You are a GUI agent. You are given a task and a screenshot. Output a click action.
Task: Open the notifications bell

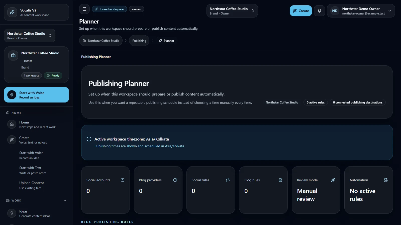point(320,11)
